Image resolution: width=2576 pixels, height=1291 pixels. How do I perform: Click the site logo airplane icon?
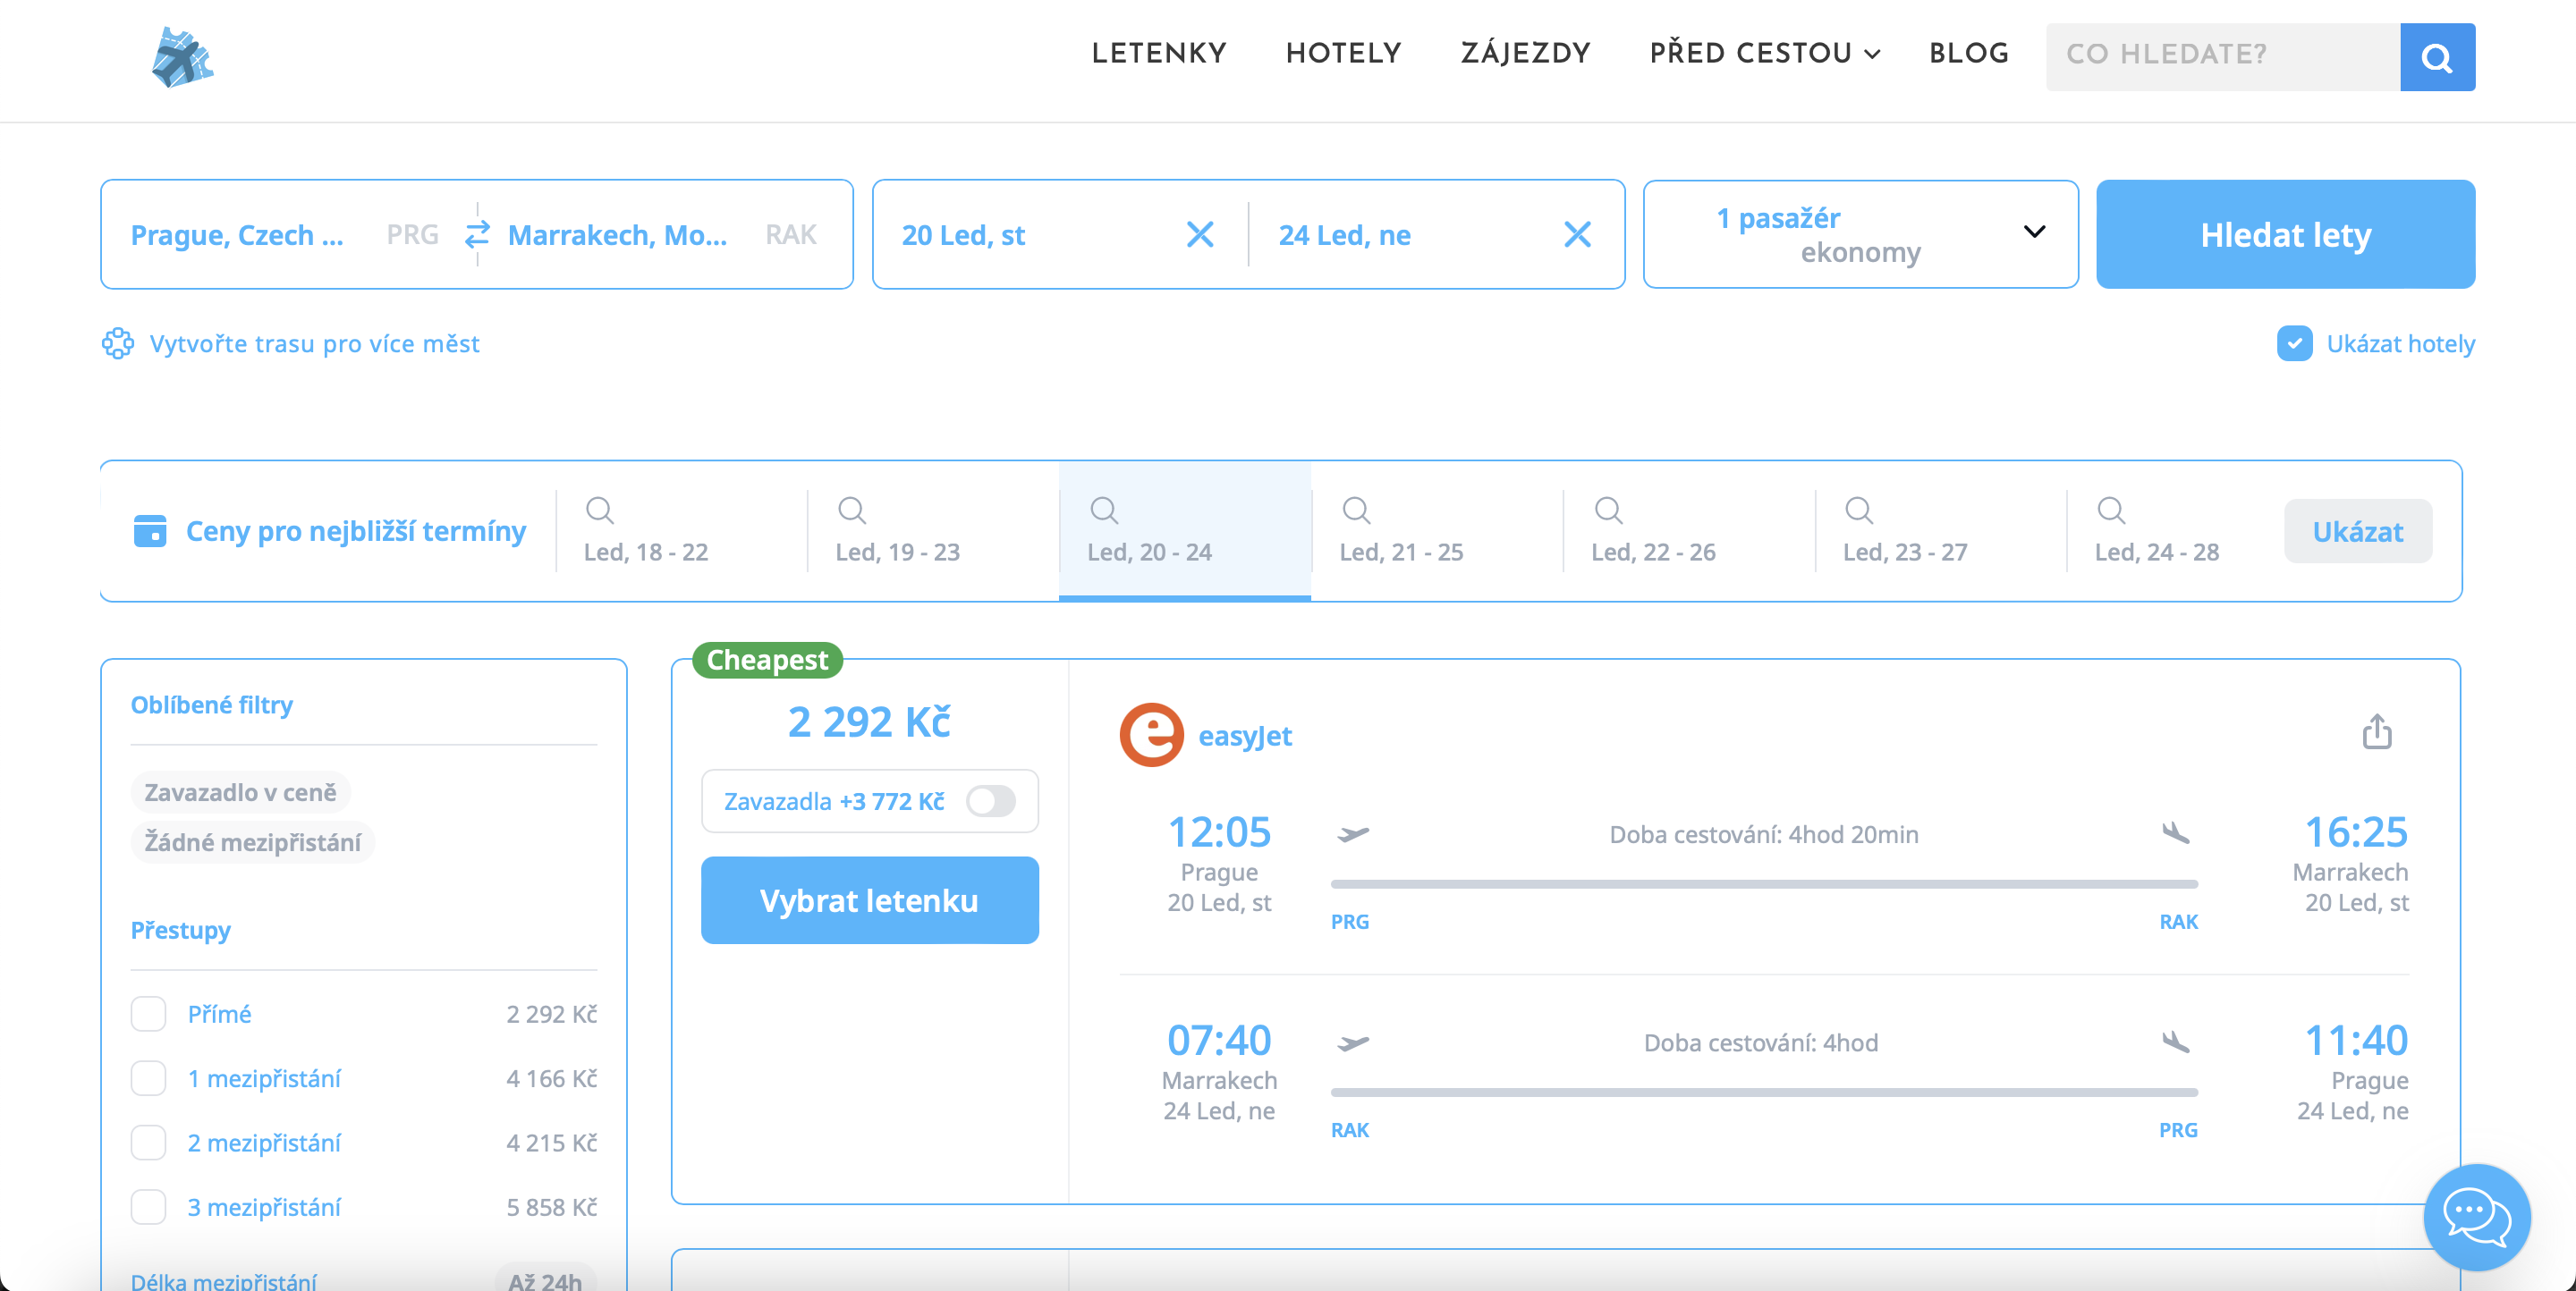click(182, 58)
